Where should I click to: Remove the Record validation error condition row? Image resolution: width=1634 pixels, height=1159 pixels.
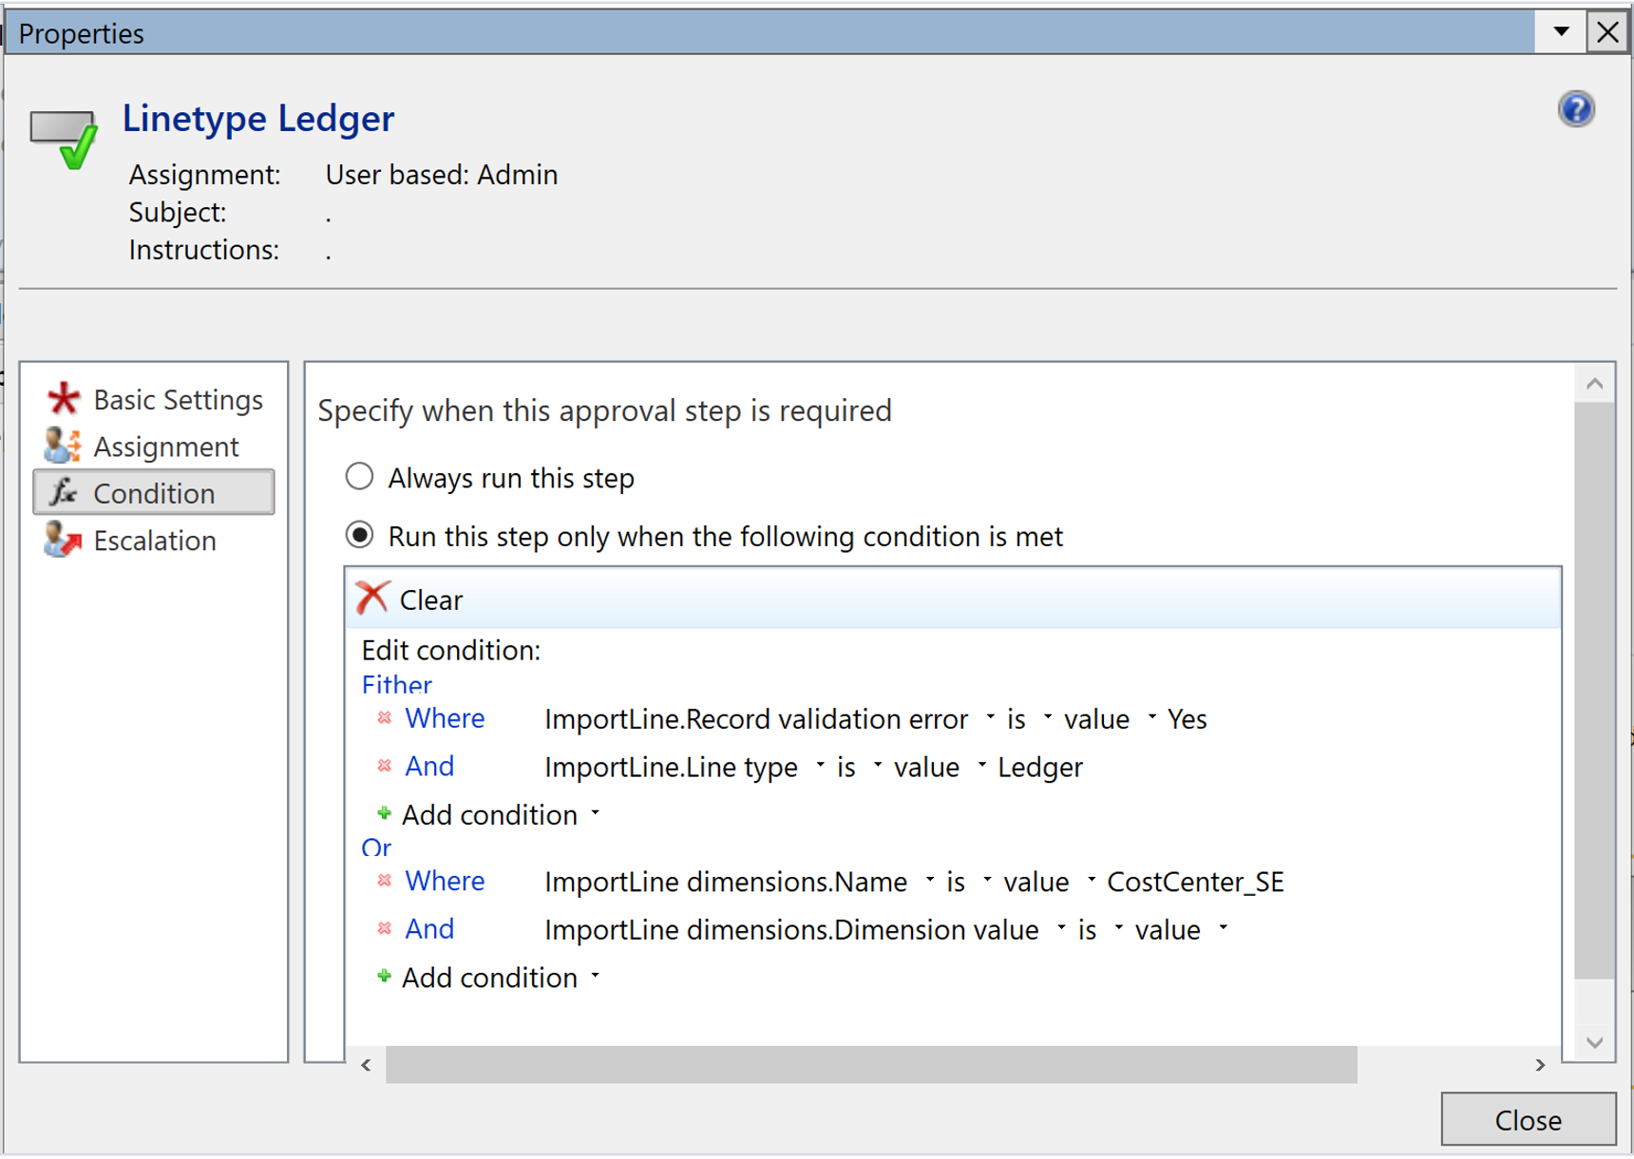pos(384,718)
